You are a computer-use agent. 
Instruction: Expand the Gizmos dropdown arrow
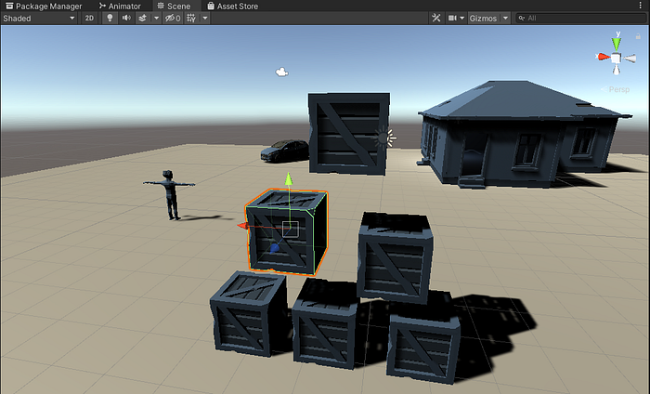(505, 18)
